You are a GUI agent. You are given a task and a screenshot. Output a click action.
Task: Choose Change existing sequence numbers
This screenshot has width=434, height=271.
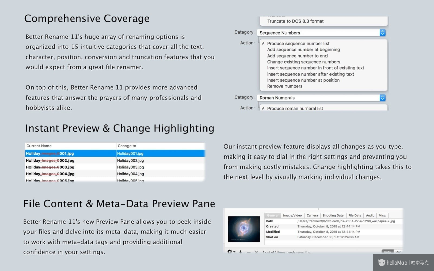click(303, 62)
